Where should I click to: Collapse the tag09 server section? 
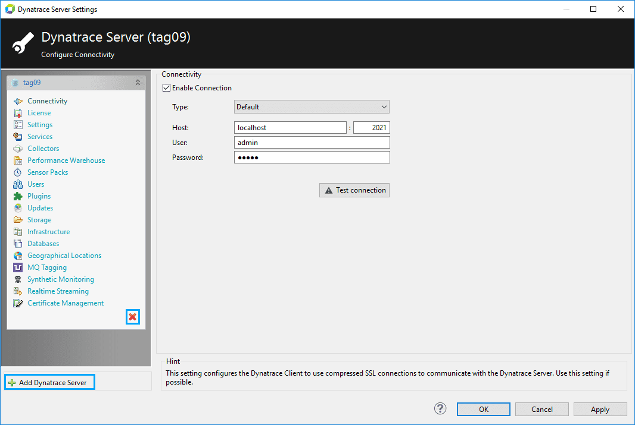[x=138, y=83]
